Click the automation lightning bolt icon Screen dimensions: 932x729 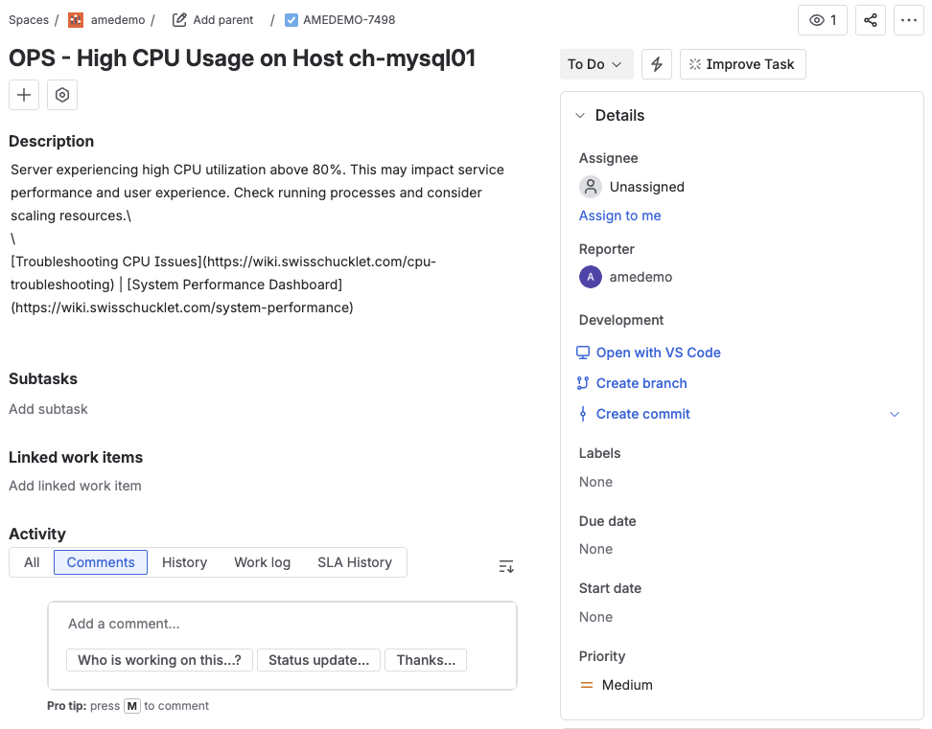tap(656, 64)
